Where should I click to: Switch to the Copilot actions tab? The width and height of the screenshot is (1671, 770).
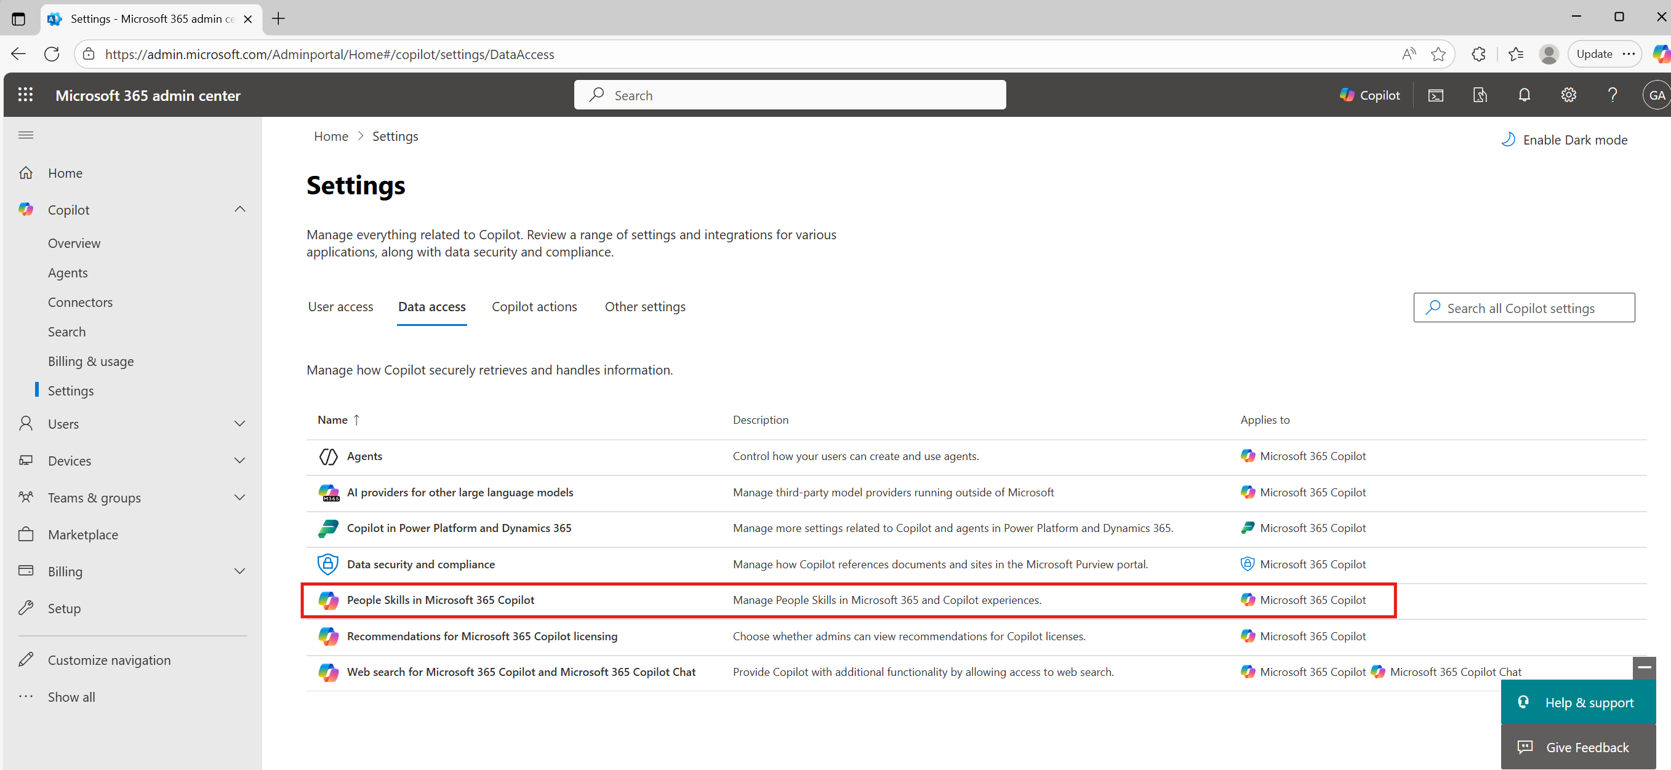pos(534,306)
